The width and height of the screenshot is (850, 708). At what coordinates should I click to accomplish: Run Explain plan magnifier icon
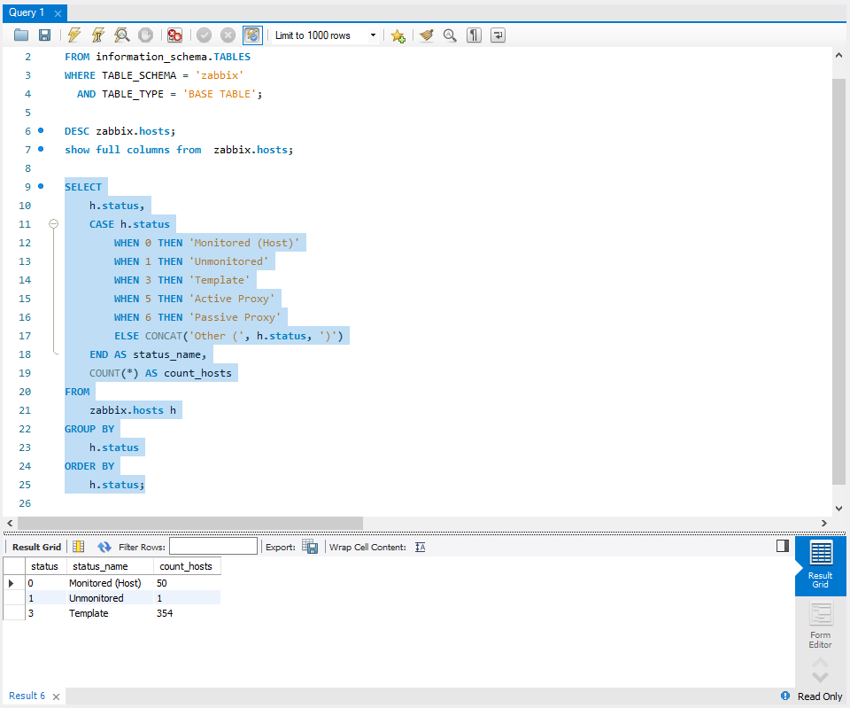pos(122,35)
